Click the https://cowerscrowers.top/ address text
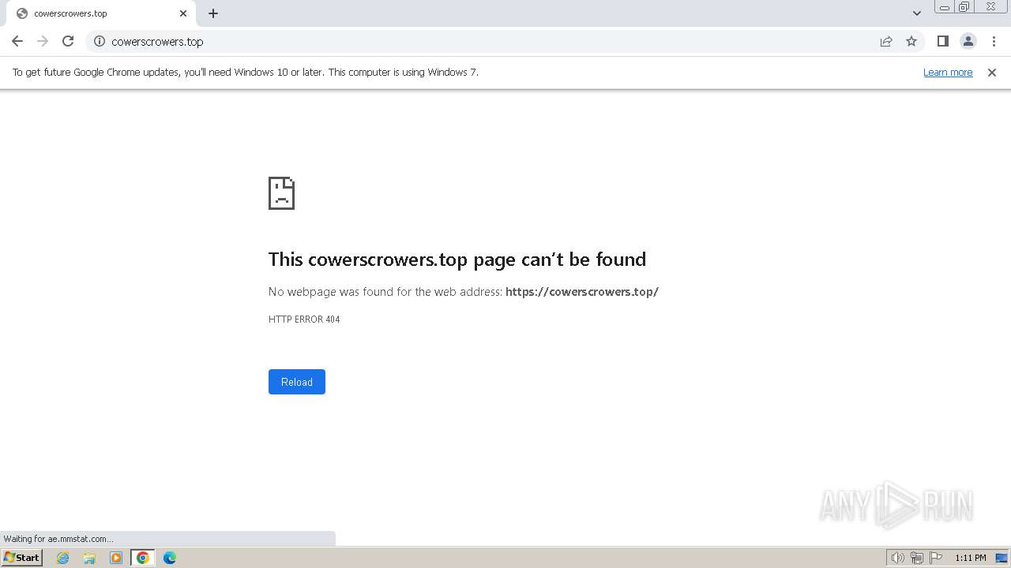The height and width of the screenshot is (568, 1011). tap(582, 291)
